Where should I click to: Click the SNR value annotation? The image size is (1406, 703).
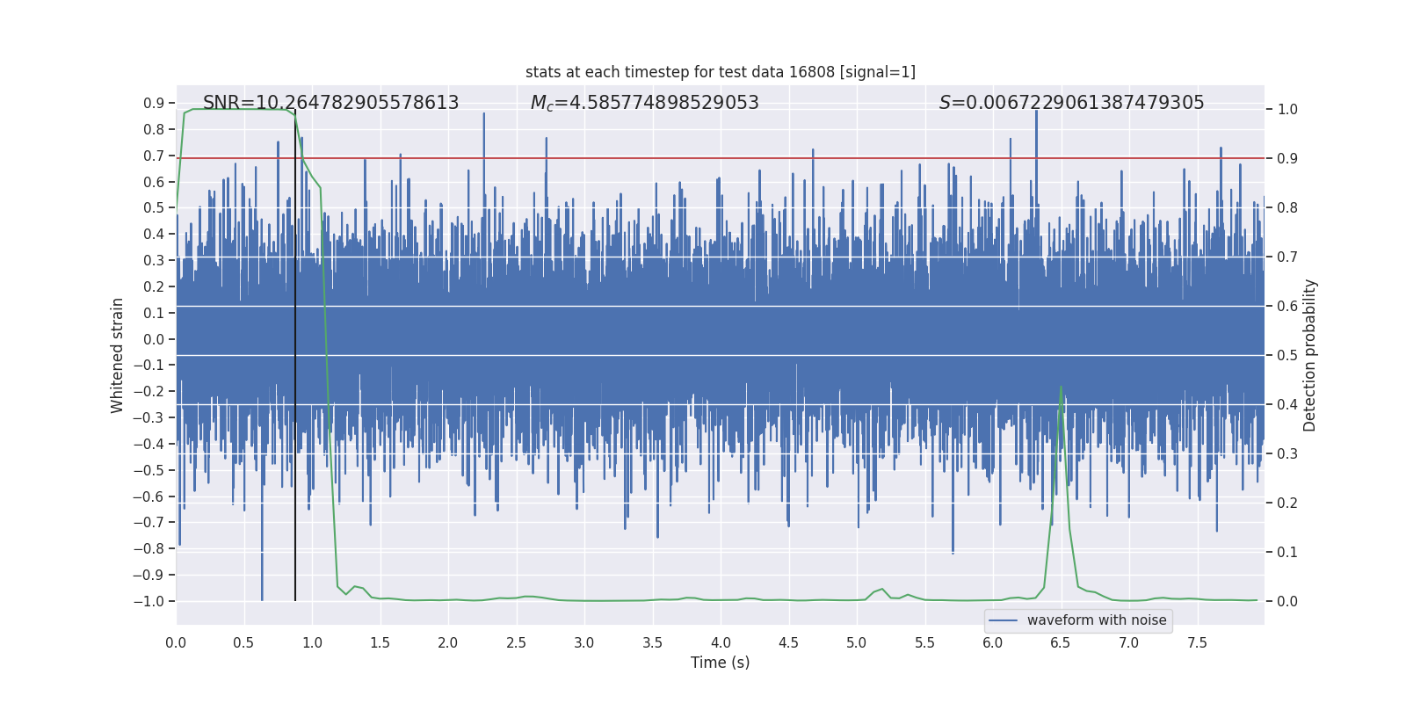(x=331, y=103)
